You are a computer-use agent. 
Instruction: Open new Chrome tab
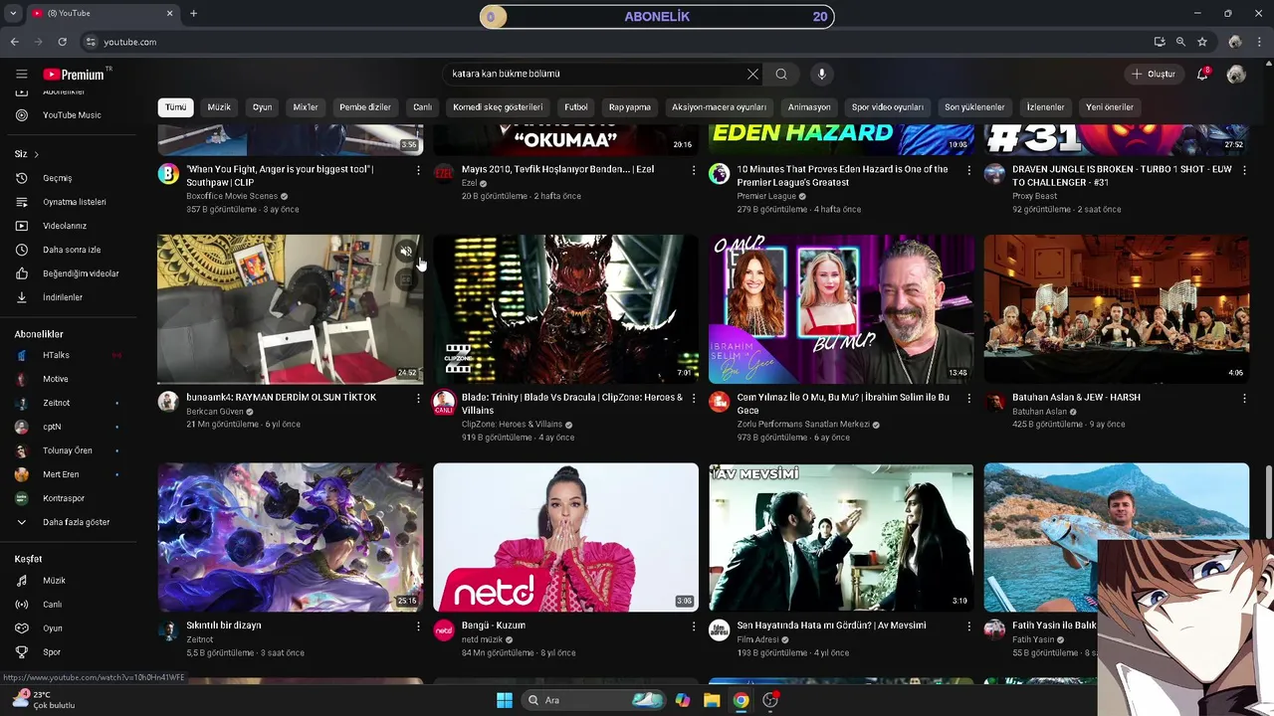193,13
